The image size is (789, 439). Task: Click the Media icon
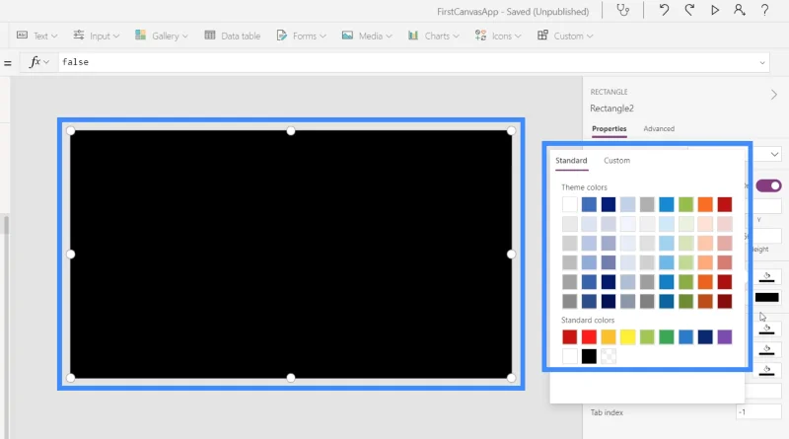(x=347, y=36)
